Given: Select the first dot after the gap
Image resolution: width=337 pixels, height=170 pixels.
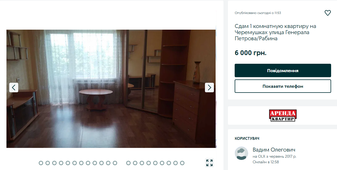Looking at the screenshot, I should click(x=128, y=163).
